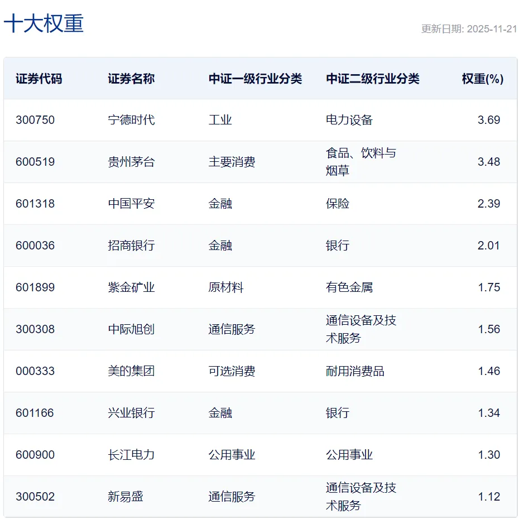Screen dimensions: 519x519
Task: Click weight value 3.48
Action: point(488,162)
